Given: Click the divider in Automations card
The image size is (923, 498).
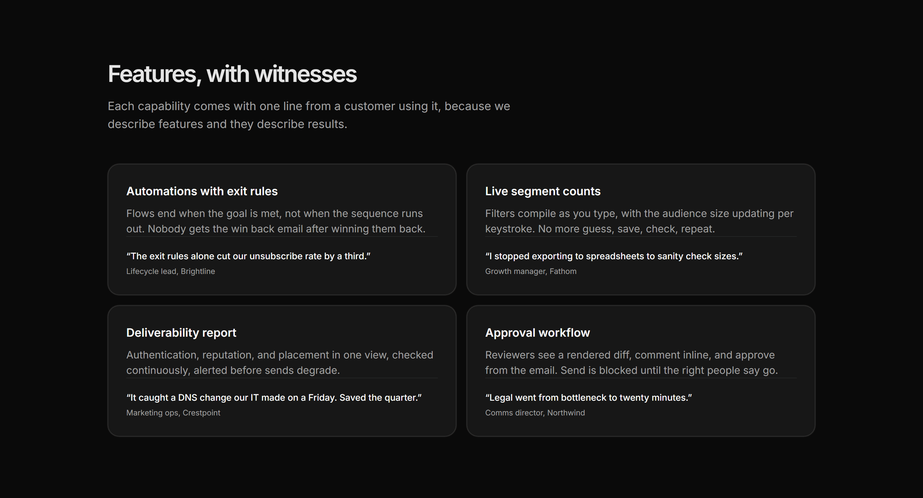Looking at the screenshot, I should click(x=282, y=237).
